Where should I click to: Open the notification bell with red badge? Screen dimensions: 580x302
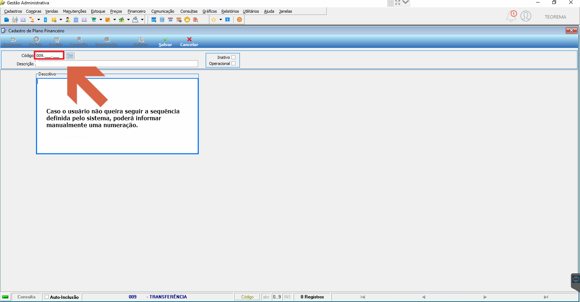(x=511, y=16)
